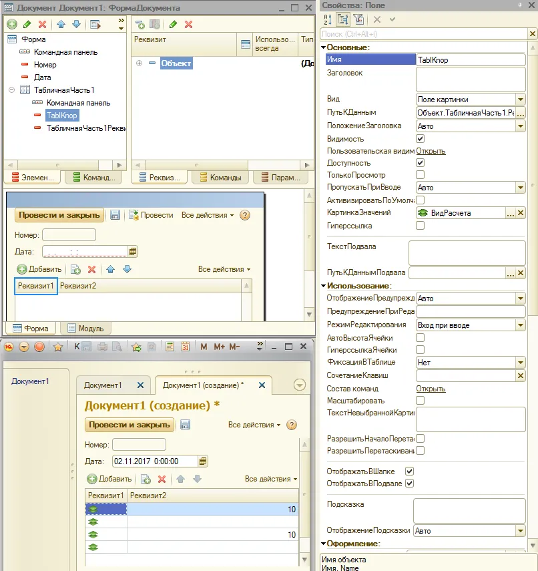Screen dimensions: 538x571
Task: Open ОтображениеПодсказки dropdown
Action: [x=521, y=531]
